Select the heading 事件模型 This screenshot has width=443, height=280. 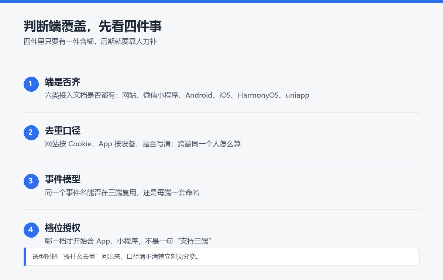point(63,179)
